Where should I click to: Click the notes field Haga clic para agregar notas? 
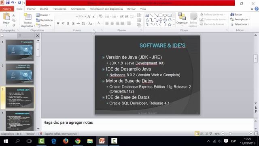[x=147, y=125]
